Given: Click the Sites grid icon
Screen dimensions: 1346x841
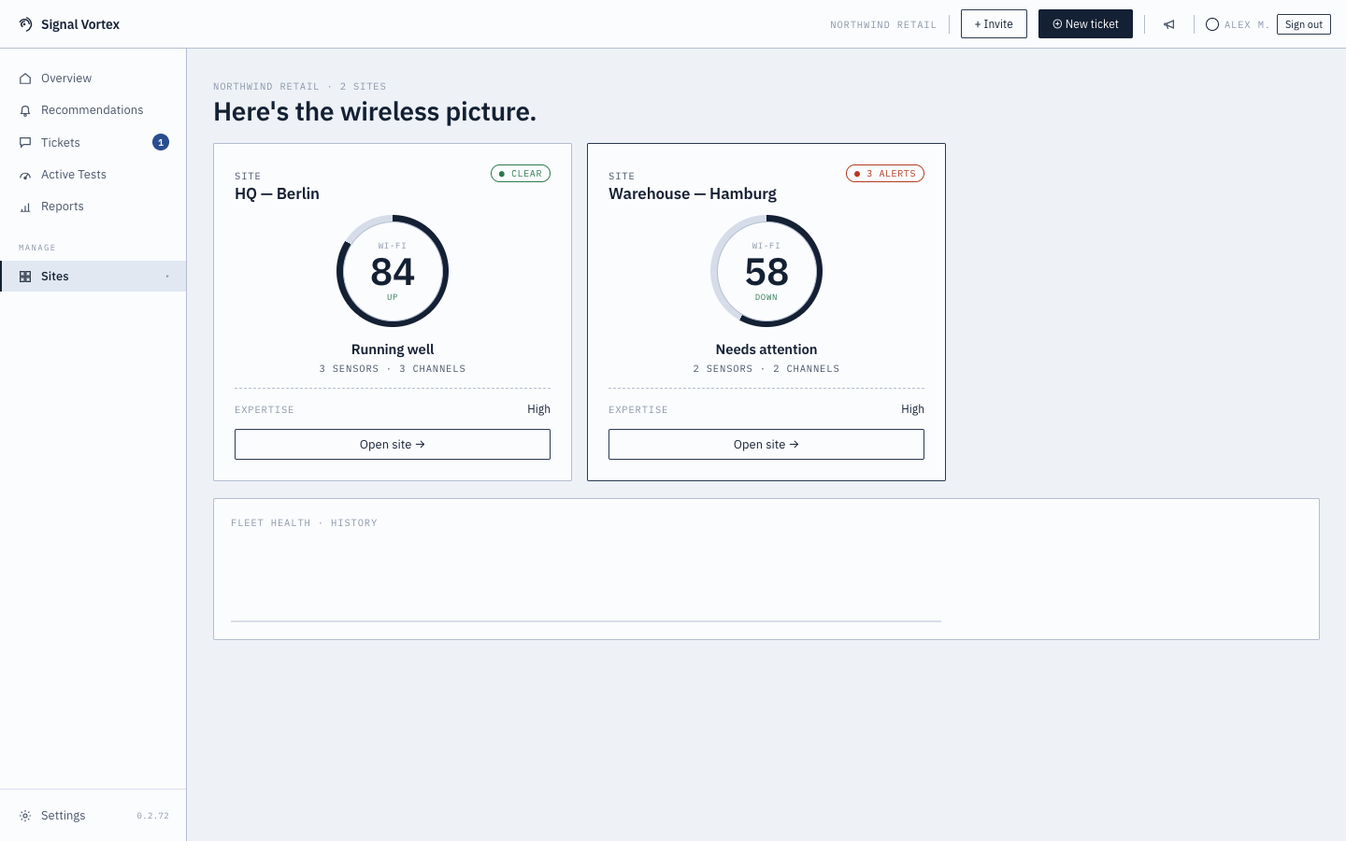Looking at the screenshot, I should (25, 277).
